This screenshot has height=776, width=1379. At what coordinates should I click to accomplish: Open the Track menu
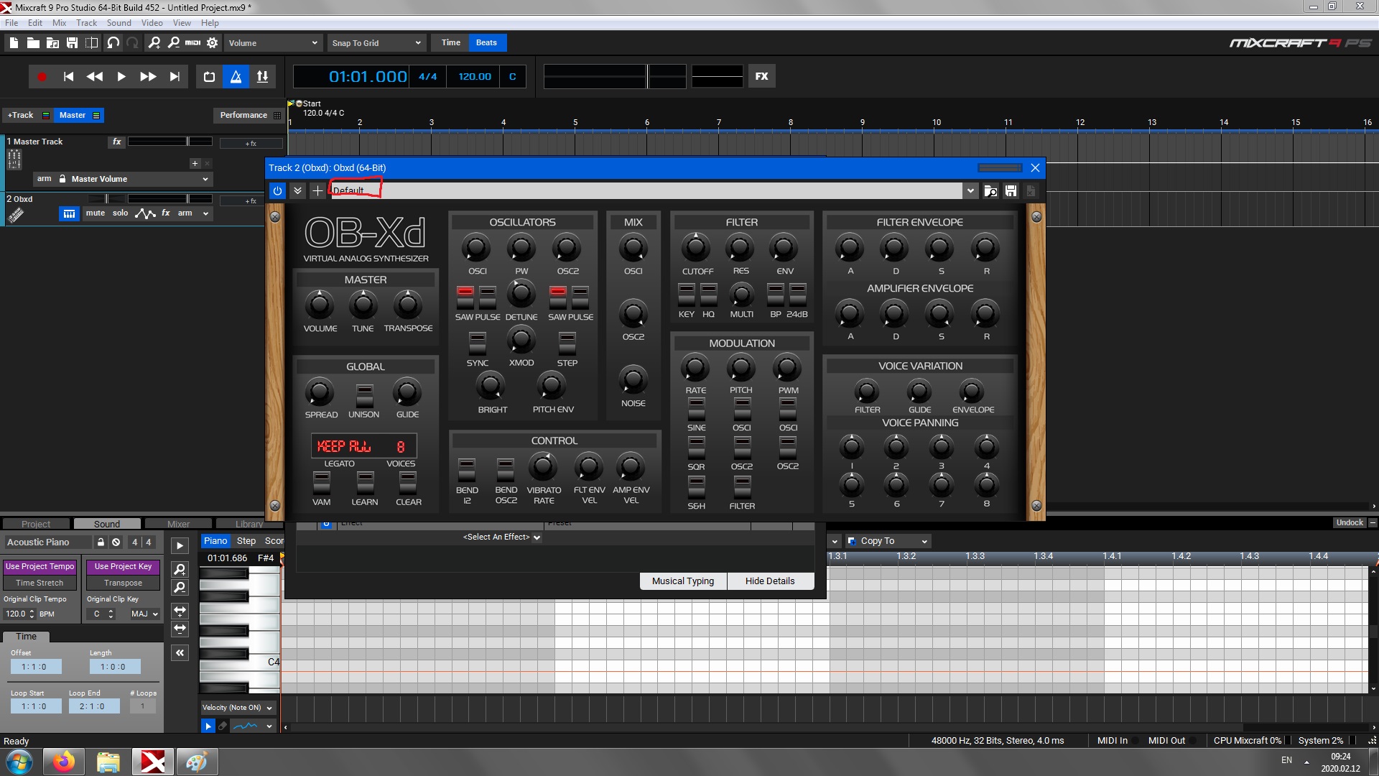pyautogui.click(x=86, y=23)
